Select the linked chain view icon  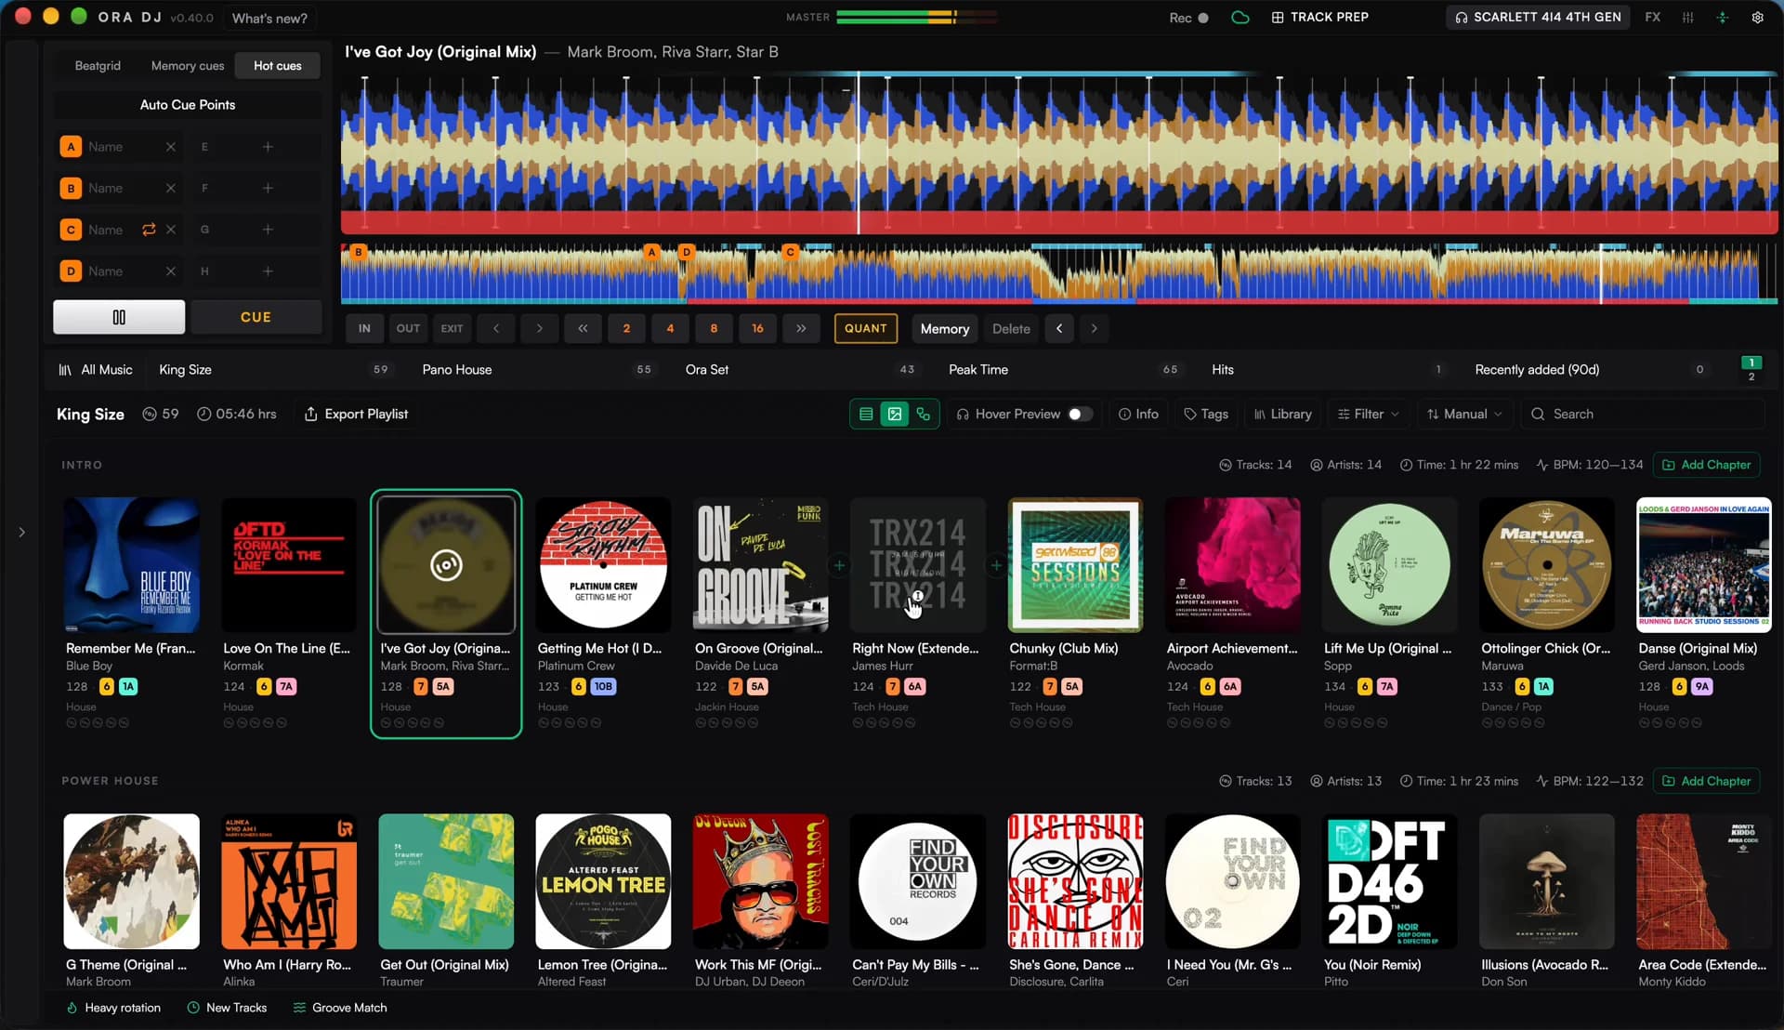click(x=924, y=415)
